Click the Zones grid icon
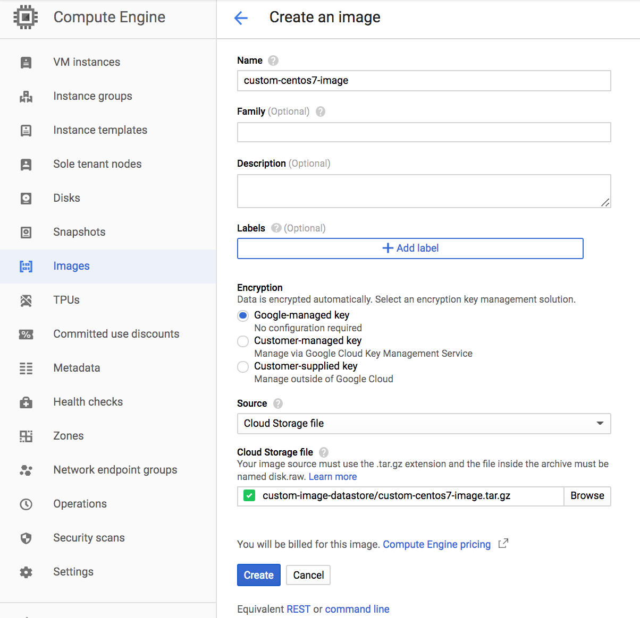 [x=26, y=436]
